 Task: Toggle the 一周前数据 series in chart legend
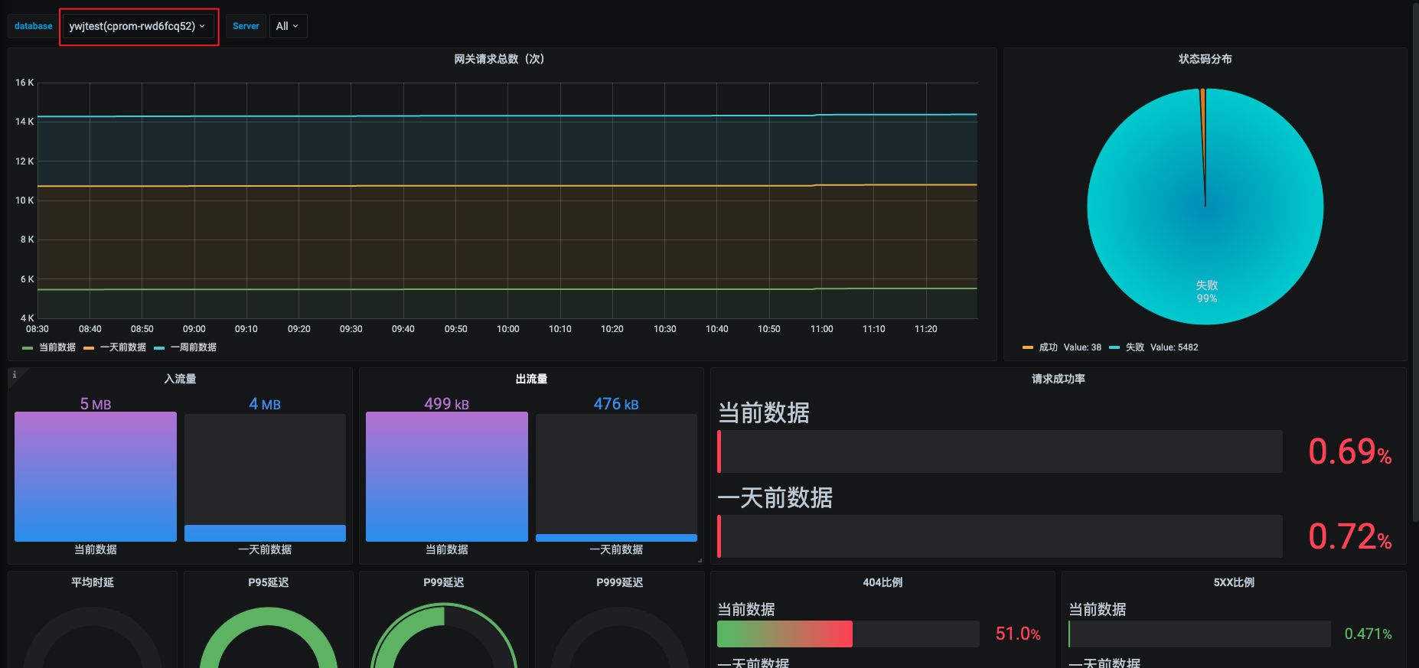click(x=194, y=347)
